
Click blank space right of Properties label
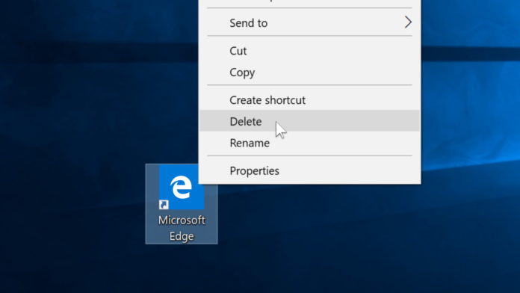coord(348,170)
